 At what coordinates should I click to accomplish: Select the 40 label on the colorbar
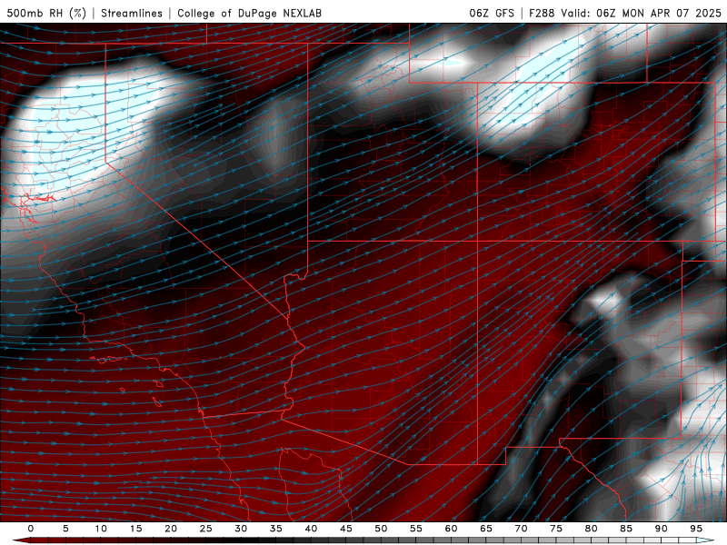311,529
